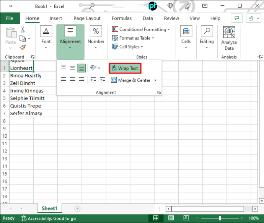Open the Copy options arrow
The height and width of the screenshot is (223, 264).
coord(29,39)
